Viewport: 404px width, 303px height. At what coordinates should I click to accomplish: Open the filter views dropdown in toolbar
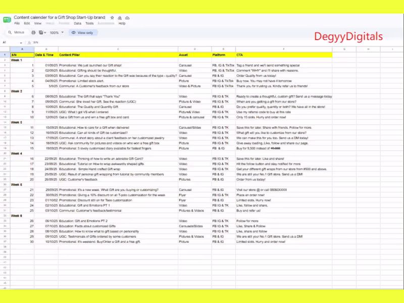point(42,32)
